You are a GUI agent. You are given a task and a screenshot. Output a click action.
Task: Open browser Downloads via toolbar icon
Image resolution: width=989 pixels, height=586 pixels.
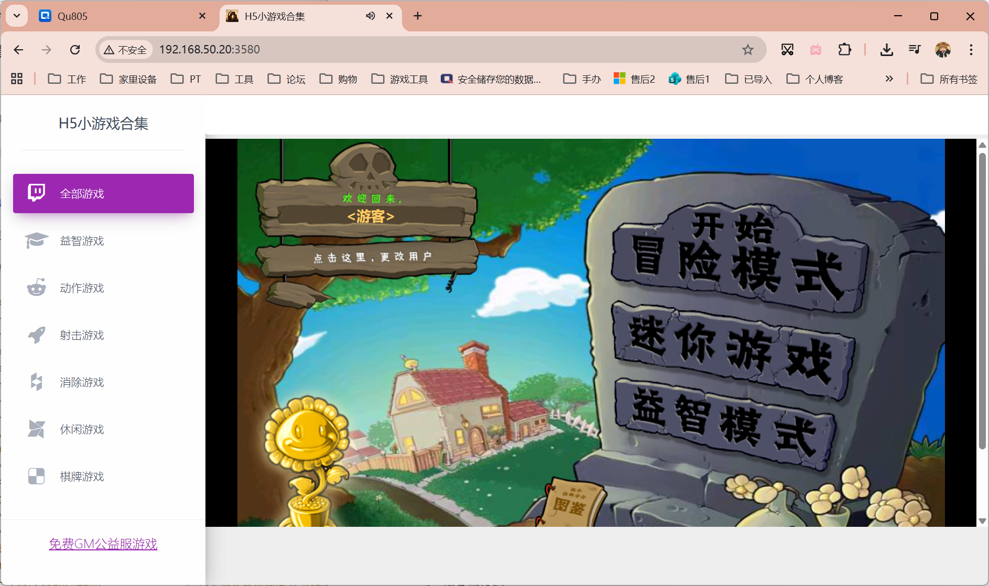(887, 49)
